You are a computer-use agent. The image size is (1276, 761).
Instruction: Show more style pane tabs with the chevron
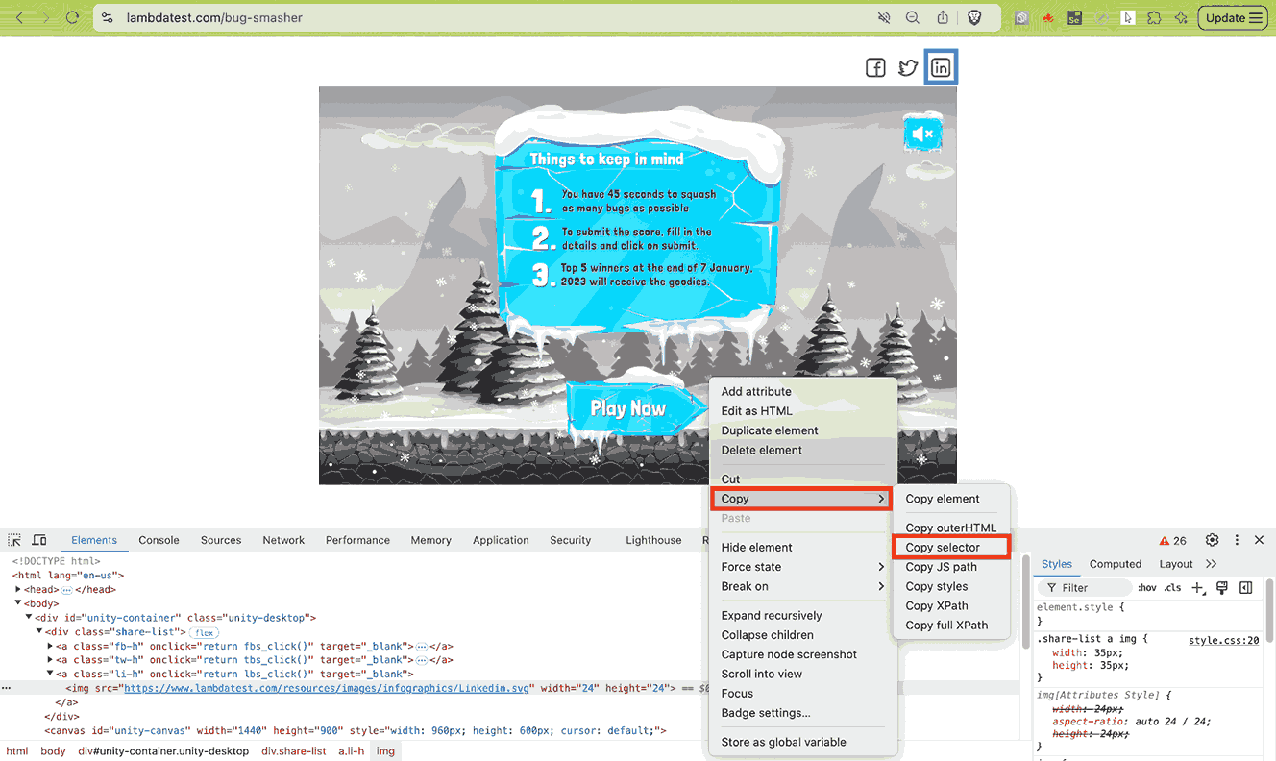click(x=1211, y=564)
